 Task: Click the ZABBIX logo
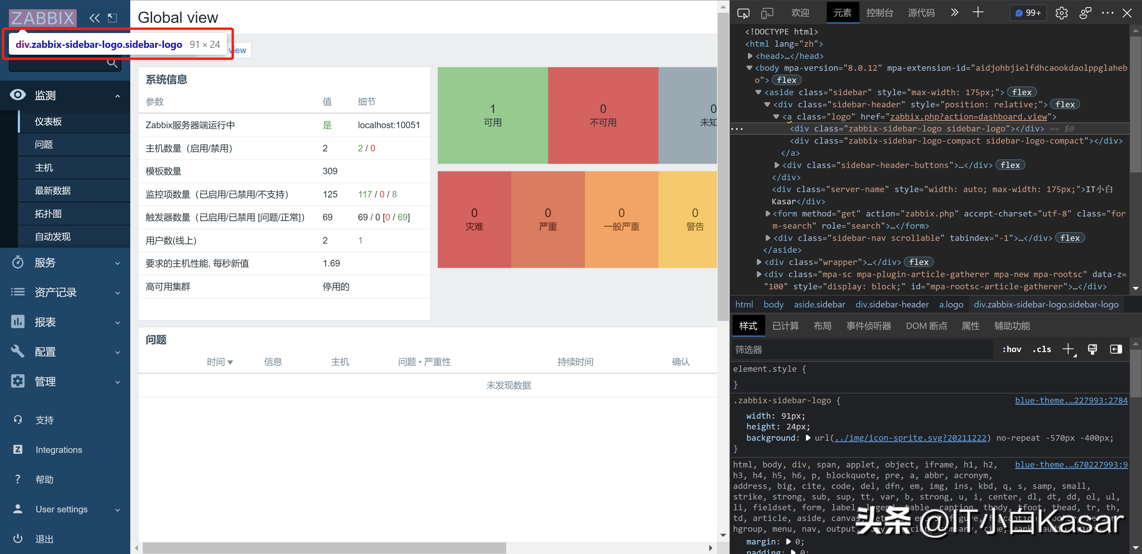coord(43,18)
